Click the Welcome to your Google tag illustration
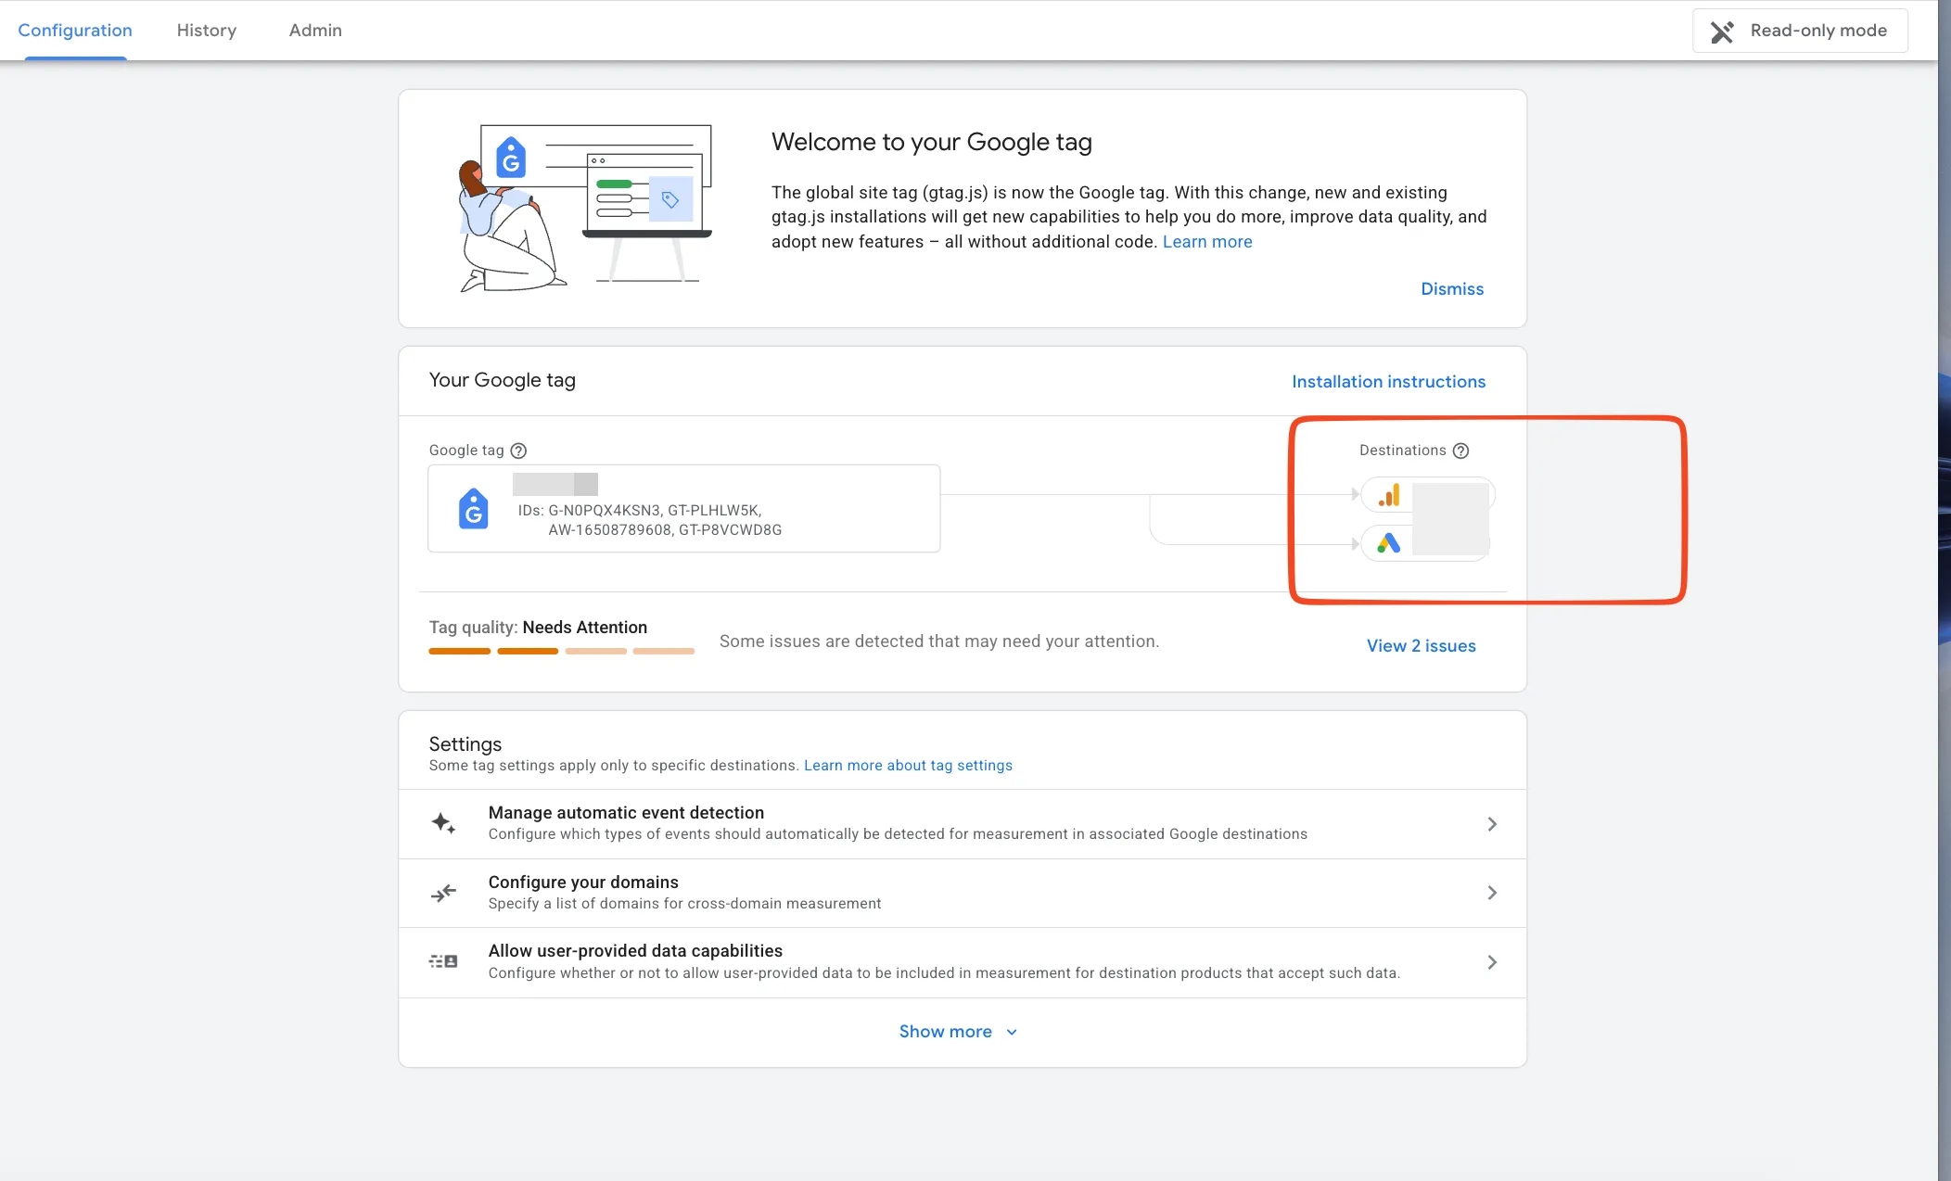Image resolution: width=1951 pixels, height=1181 pixels. [586, 208]
